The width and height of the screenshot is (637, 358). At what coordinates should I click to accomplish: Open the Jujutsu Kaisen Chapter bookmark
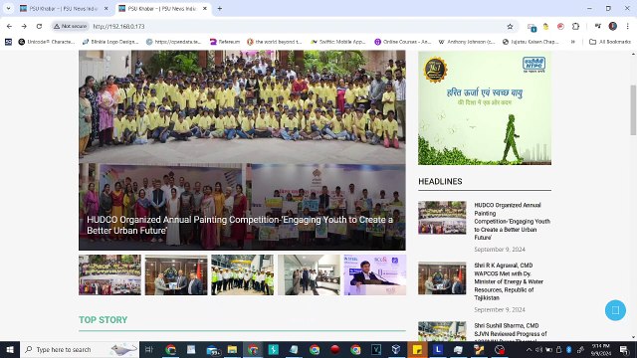[x=531, y=42]
